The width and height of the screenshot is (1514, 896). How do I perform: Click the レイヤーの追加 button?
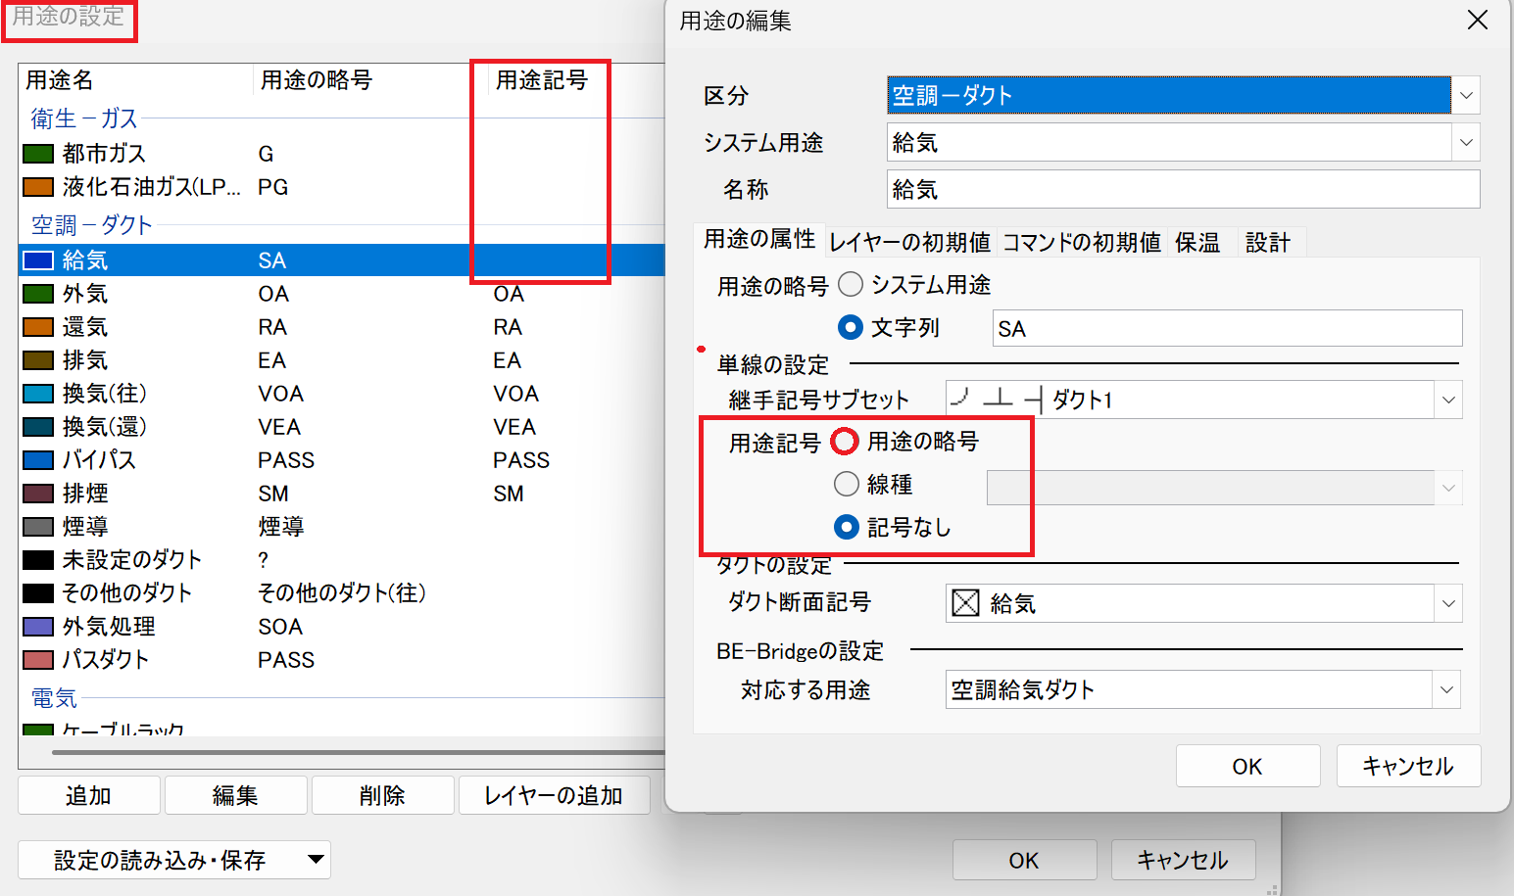point(554,795)
